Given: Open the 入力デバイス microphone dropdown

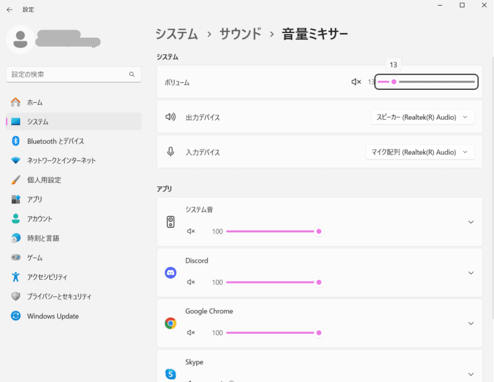Looking at the screenshot, I should 420,152.
